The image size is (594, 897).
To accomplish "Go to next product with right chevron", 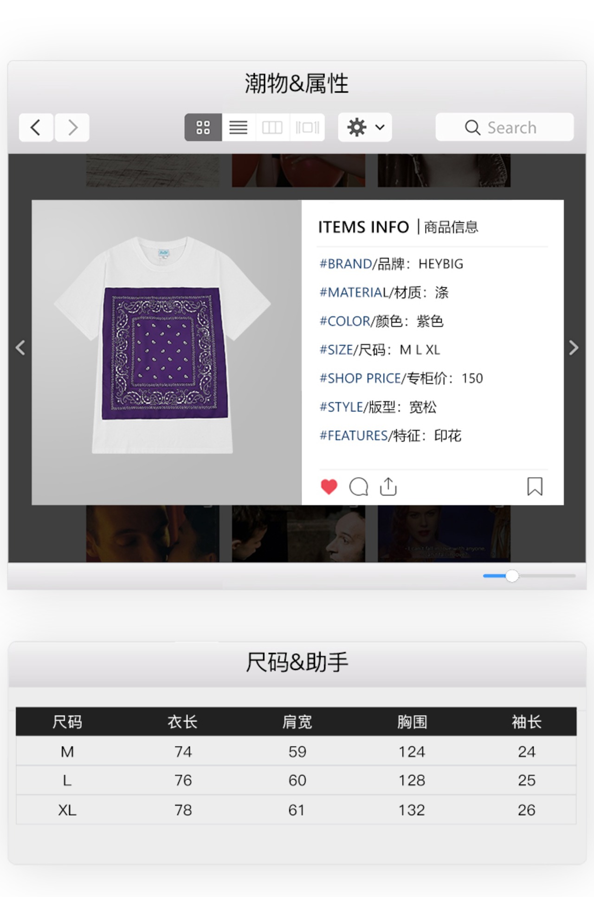I will click(574, 348).
